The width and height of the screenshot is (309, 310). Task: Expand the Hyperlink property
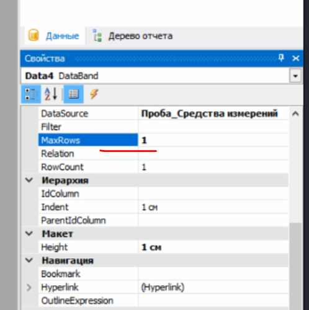point(29,287)
